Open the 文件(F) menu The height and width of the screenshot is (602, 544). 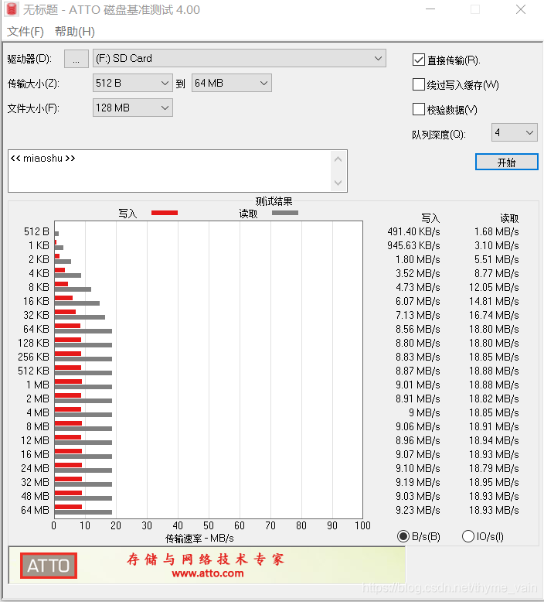(x=25, y=32)
